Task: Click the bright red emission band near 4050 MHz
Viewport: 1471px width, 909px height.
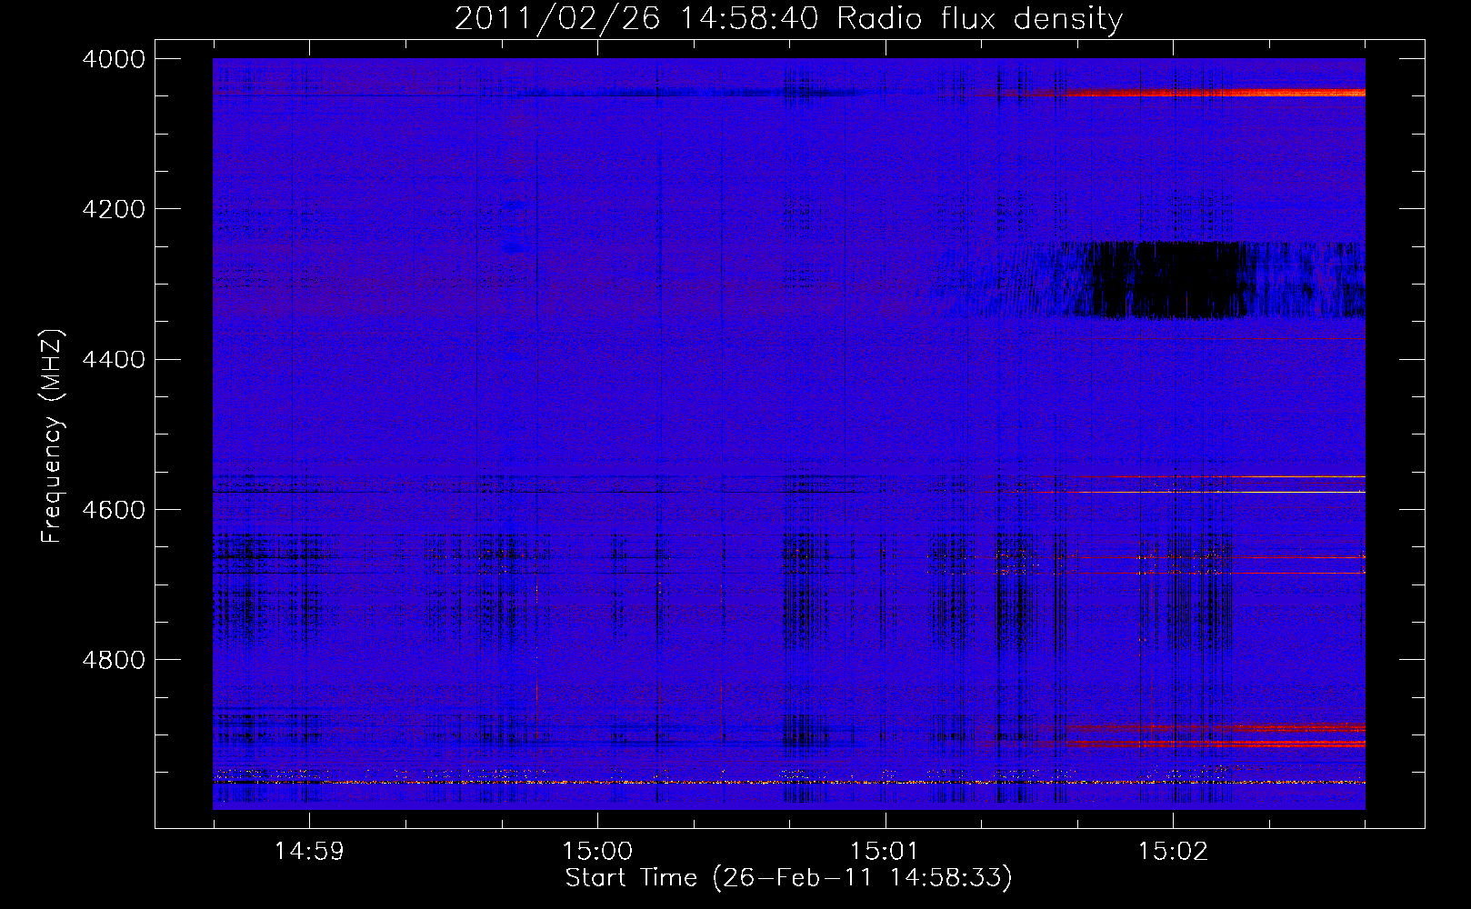Action: click(x=1214, y=93)
